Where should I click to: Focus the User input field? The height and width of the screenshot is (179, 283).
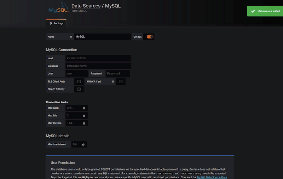(x=76, y=73)
